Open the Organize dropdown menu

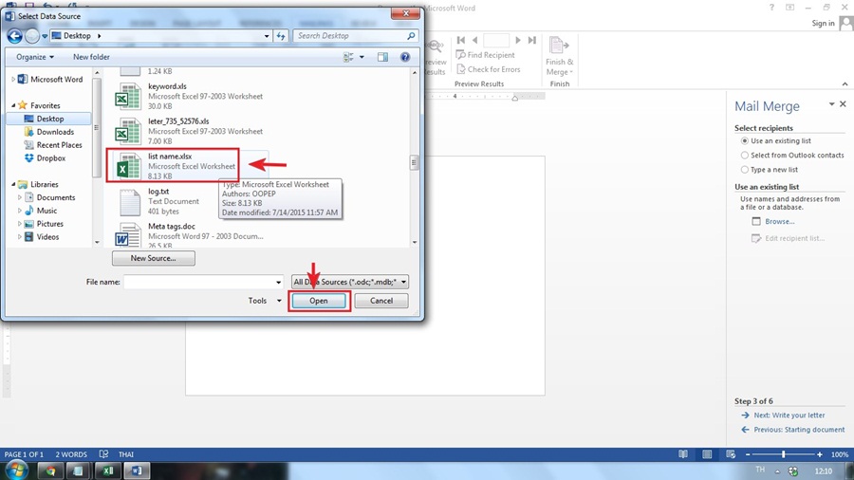pos(35,57)
